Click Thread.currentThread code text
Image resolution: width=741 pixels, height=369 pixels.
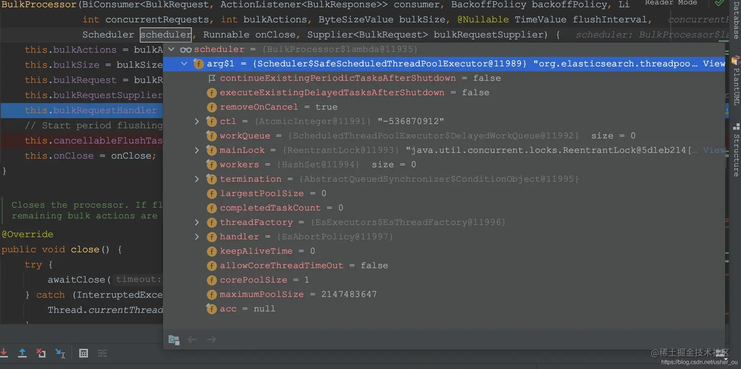point(105,310)
